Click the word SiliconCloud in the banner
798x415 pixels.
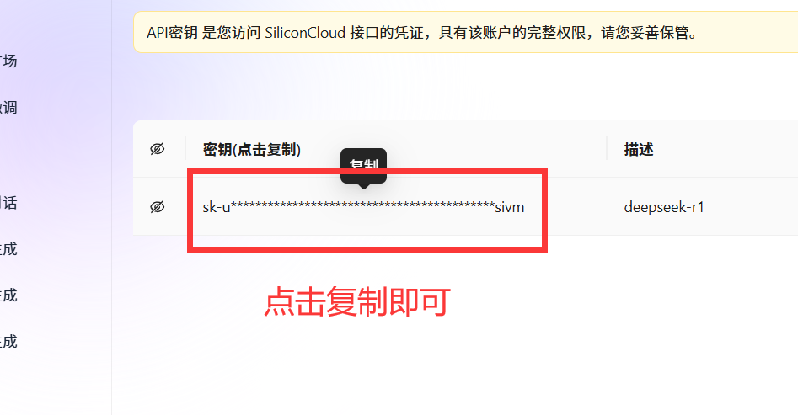[x=305, y=33]
